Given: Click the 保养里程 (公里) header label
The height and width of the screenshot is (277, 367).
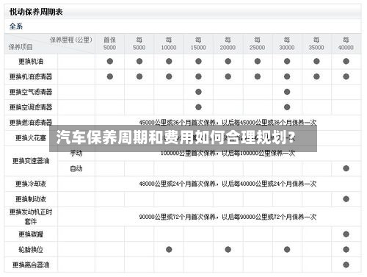Looking at the screenshot, I should click(x=71, y=40).
